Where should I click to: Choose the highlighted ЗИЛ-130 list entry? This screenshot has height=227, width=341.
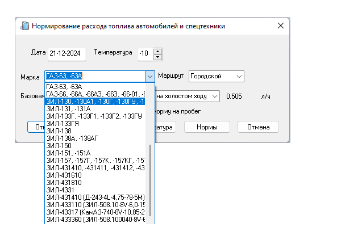click(94, 101)
